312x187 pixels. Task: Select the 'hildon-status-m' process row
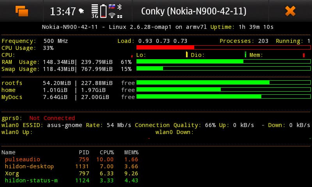tap(71, 180)
